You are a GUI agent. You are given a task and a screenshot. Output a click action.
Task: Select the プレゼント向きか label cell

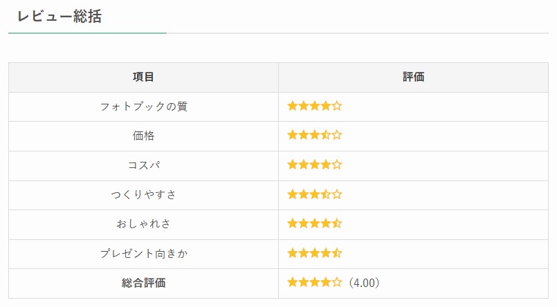[x=143, y=254]
